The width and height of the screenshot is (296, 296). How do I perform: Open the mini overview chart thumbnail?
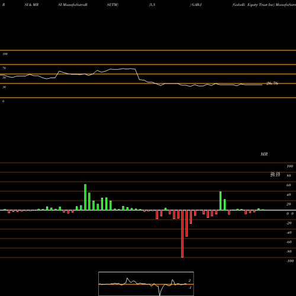pyautogui.click(x=146, y=284)
